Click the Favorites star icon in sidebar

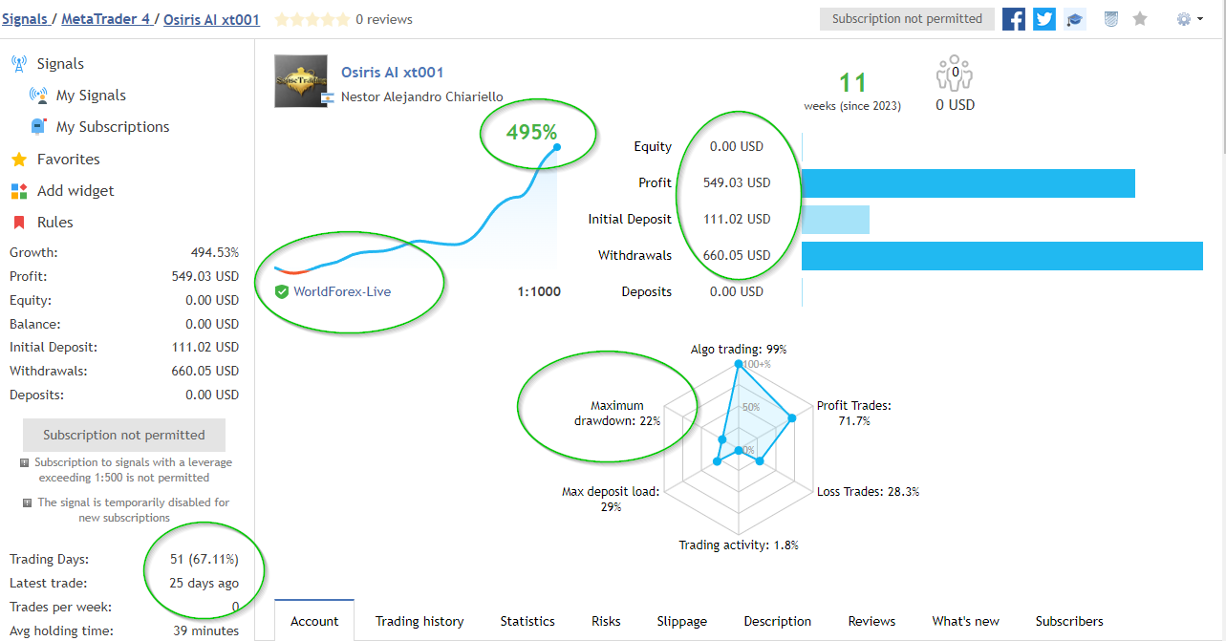click(19, 160)
